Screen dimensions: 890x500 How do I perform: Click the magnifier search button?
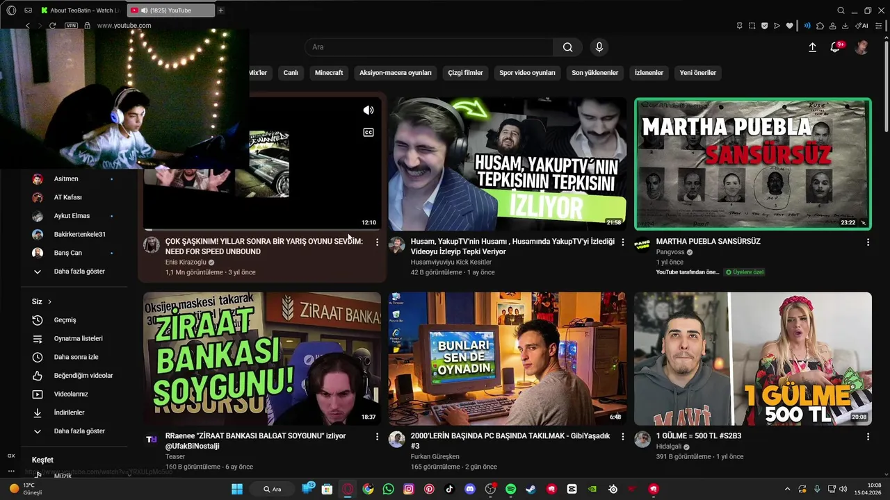pyautogui.click(x=568, y=47)
